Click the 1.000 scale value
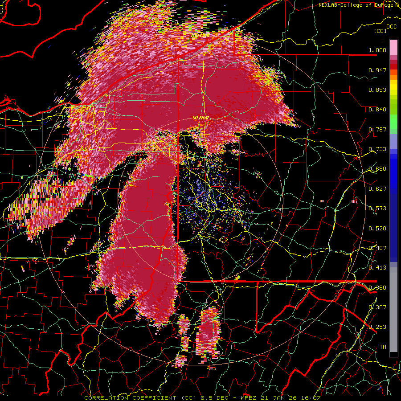401x401 pixels. tap(377, 50)
